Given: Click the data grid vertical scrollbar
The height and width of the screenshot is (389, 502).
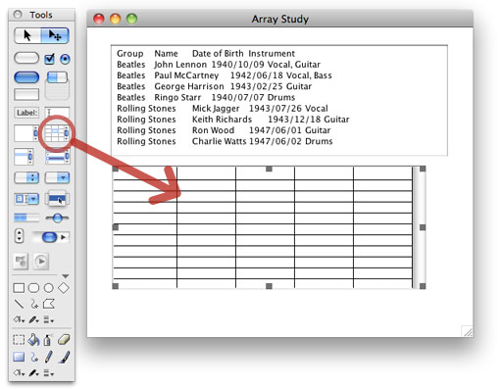Looking at the screenshot, I should point(419,227).
